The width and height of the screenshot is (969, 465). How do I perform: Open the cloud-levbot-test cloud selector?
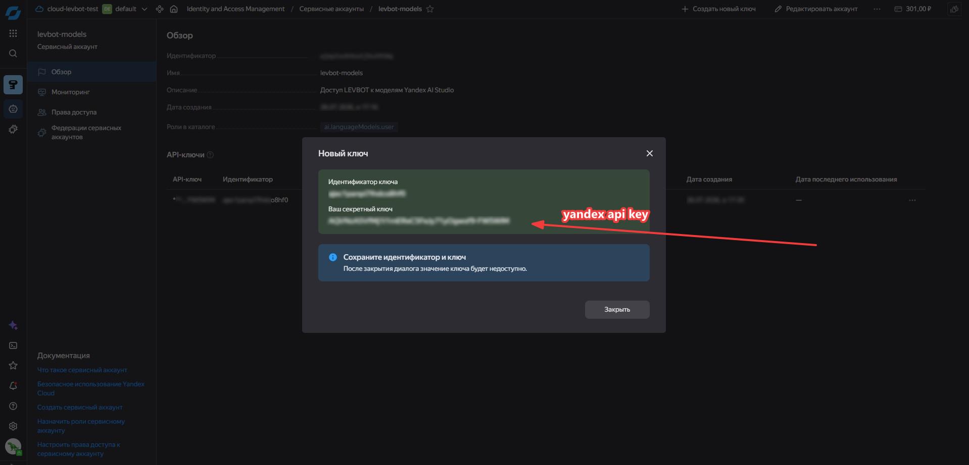coord(67,9)
